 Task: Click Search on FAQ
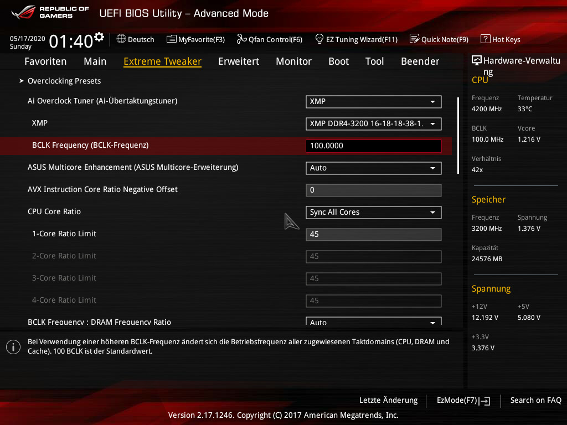(x=535, y=401)
